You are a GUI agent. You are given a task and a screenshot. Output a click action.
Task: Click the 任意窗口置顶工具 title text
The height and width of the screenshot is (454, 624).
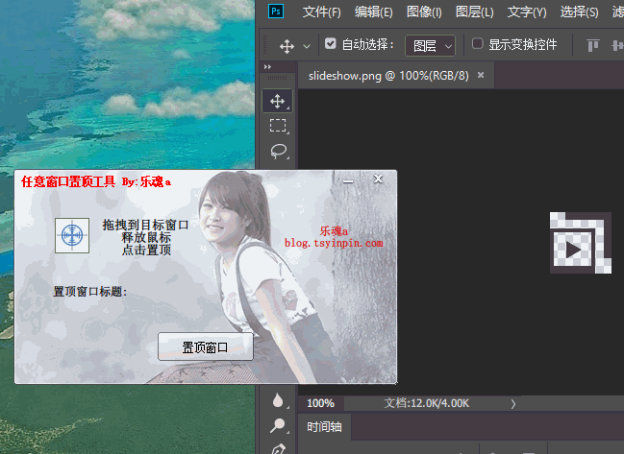68,181
